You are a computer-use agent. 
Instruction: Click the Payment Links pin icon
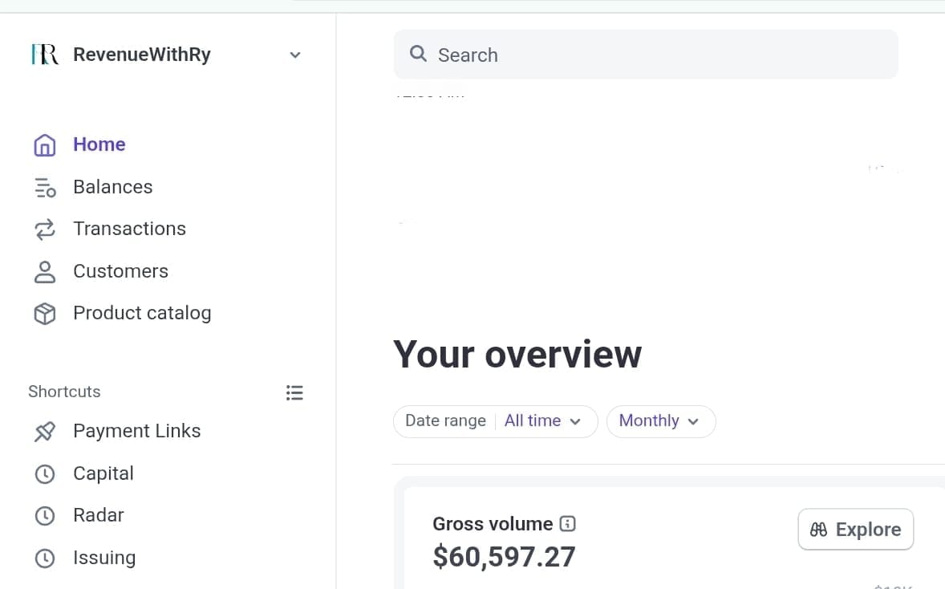[45, 432]
